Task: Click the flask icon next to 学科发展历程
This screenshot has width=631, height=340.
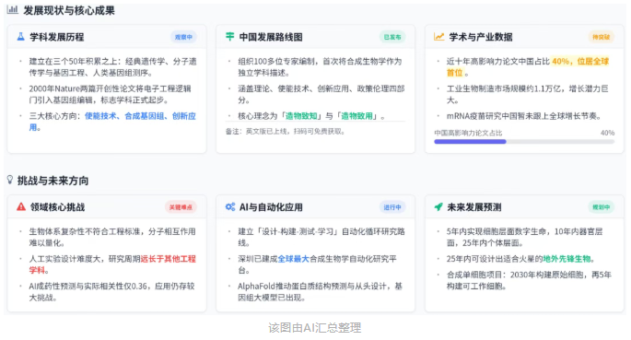Action: click(x=20, y=37)
